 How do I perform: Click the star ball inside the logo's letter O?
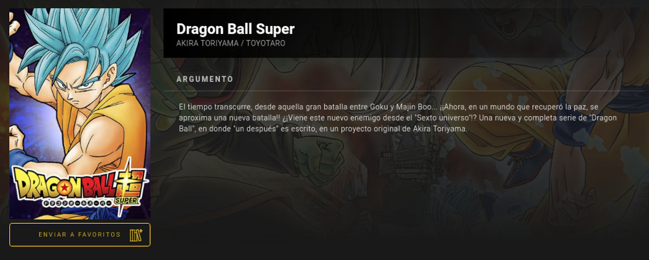(64, 188)
